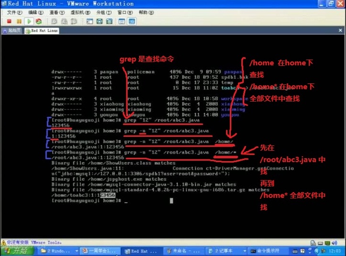346x256 pixels.
Task: Toggle the sidebar view toolbar icon
Action: click(89, 21)
